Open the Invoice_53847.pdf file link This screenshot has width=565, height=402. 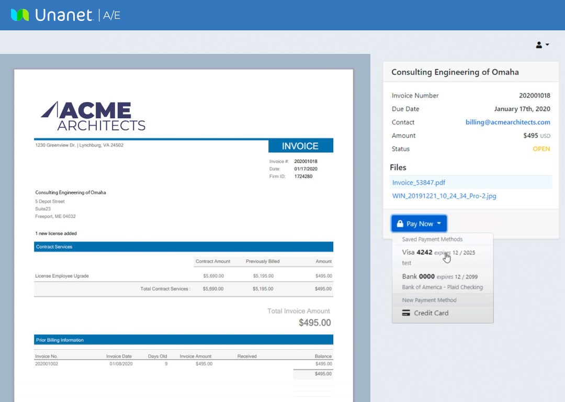click(419, 183)
